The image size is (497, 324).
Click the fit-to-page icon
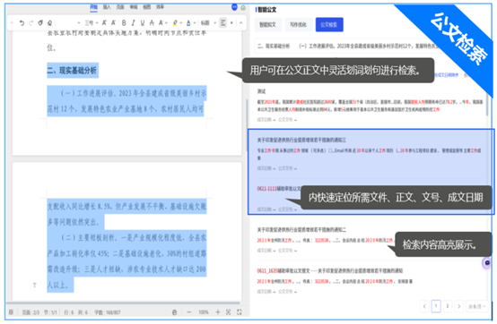228,312
